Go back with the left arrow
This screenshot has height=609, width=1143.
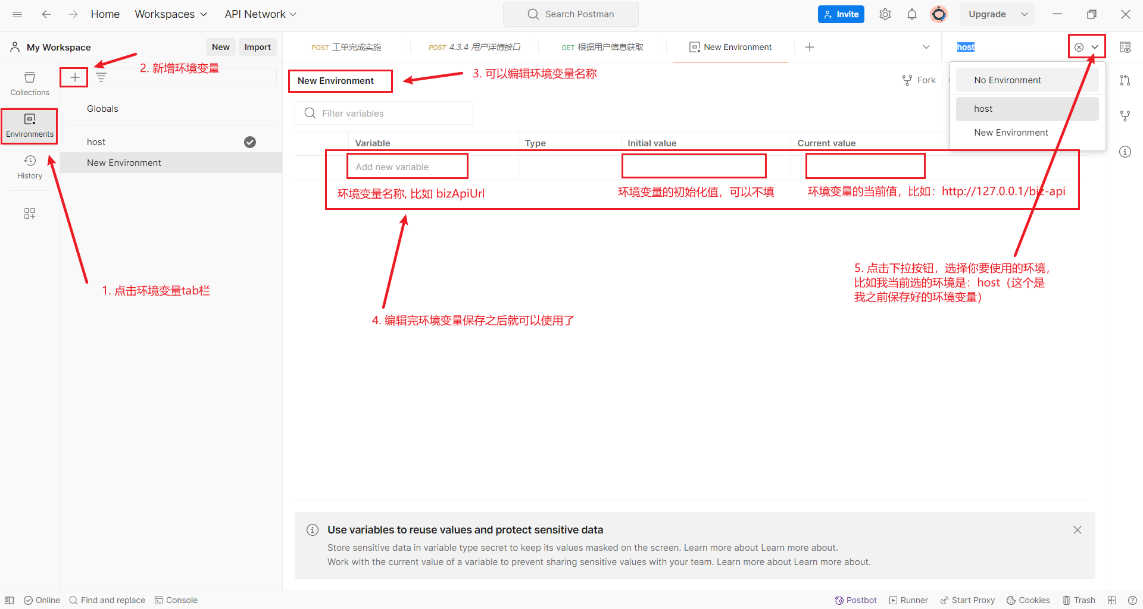tap(46, 14)
